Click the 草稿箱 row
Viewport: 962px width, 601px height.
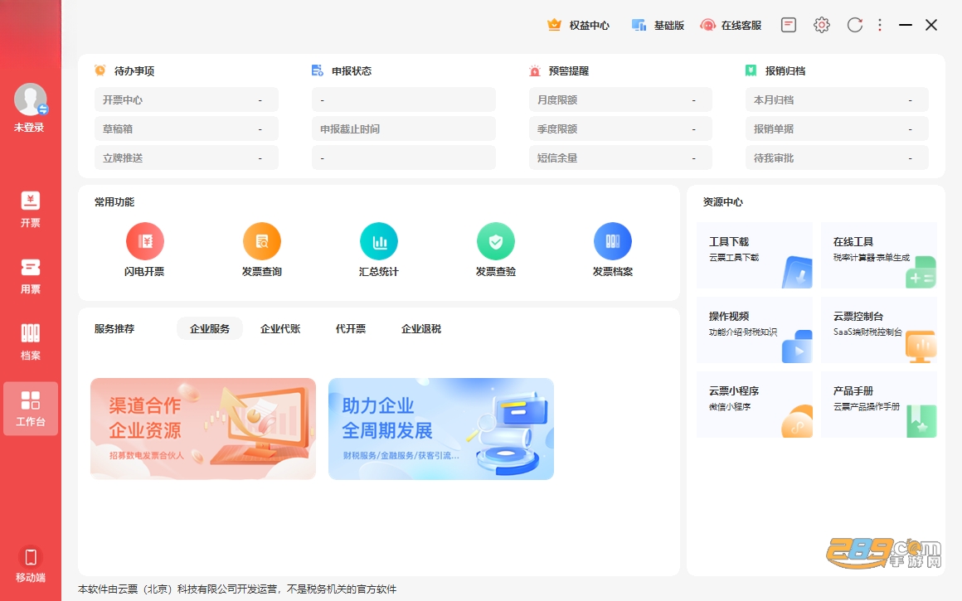[x=187, y=128]
